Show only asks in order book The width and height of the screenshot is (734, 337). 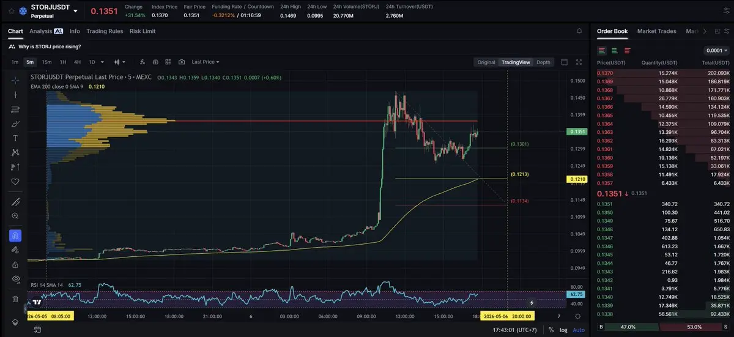(x=628, y=51)
